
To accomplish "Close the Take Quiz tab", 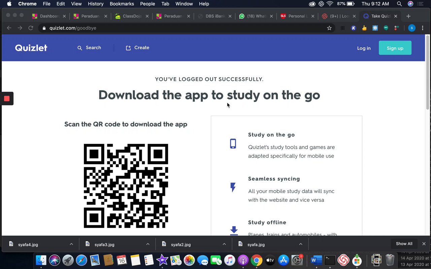I will 396,16.
